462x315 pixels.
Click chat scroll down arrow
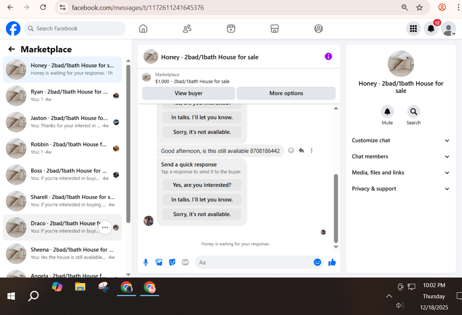336,247
